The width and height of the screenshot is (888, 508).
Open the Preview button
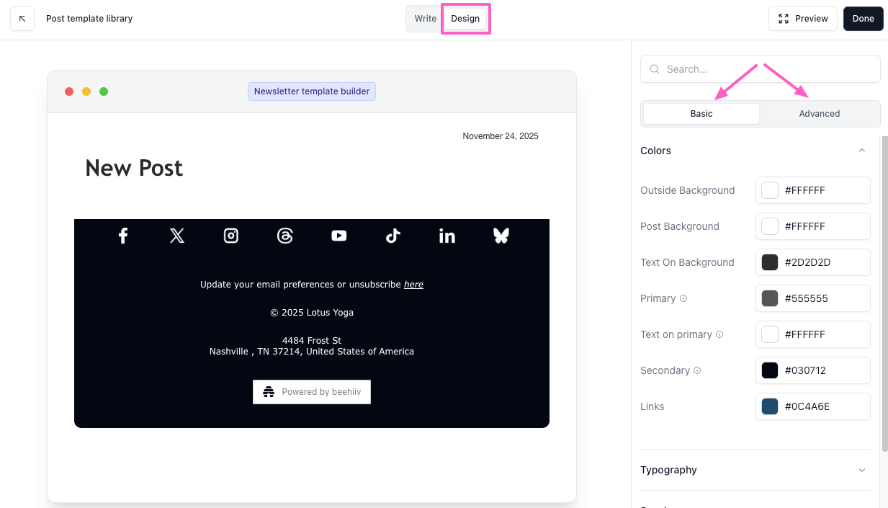pos(802,19)
